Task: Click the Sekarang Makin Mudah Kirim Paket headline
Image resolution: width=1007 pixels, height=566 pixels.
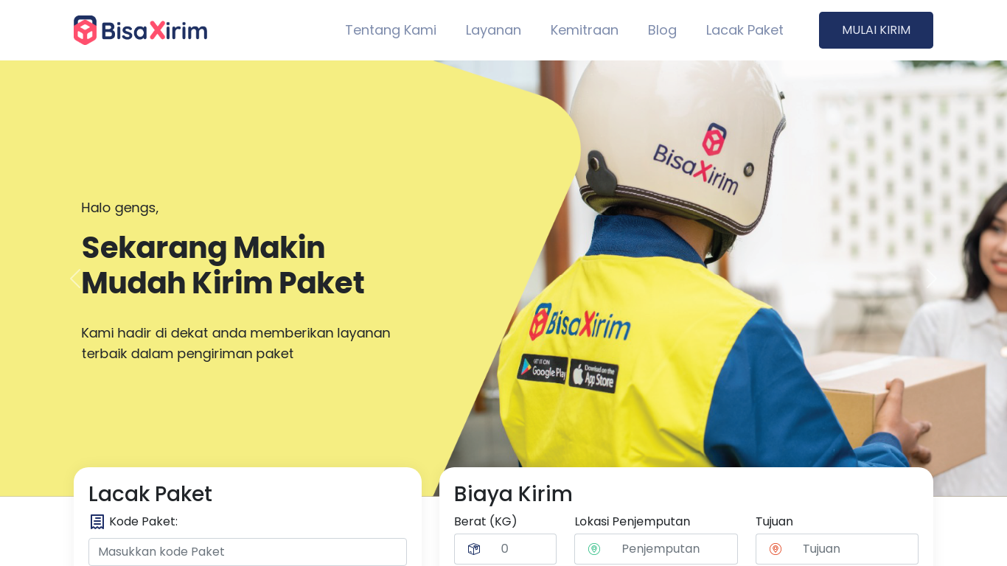Action: [x=223, y=265]
